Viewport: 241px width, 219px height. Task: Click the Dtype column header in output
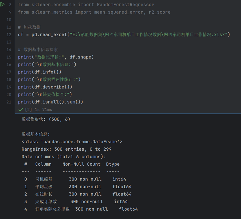(113, 164)
